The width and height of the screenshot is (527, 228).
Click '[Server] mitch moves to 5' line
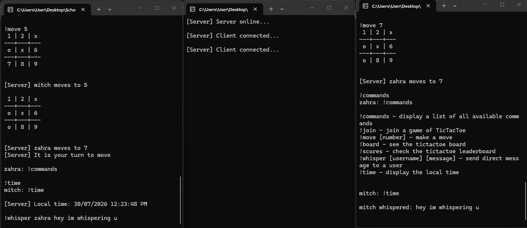click(x=46, y=85)
